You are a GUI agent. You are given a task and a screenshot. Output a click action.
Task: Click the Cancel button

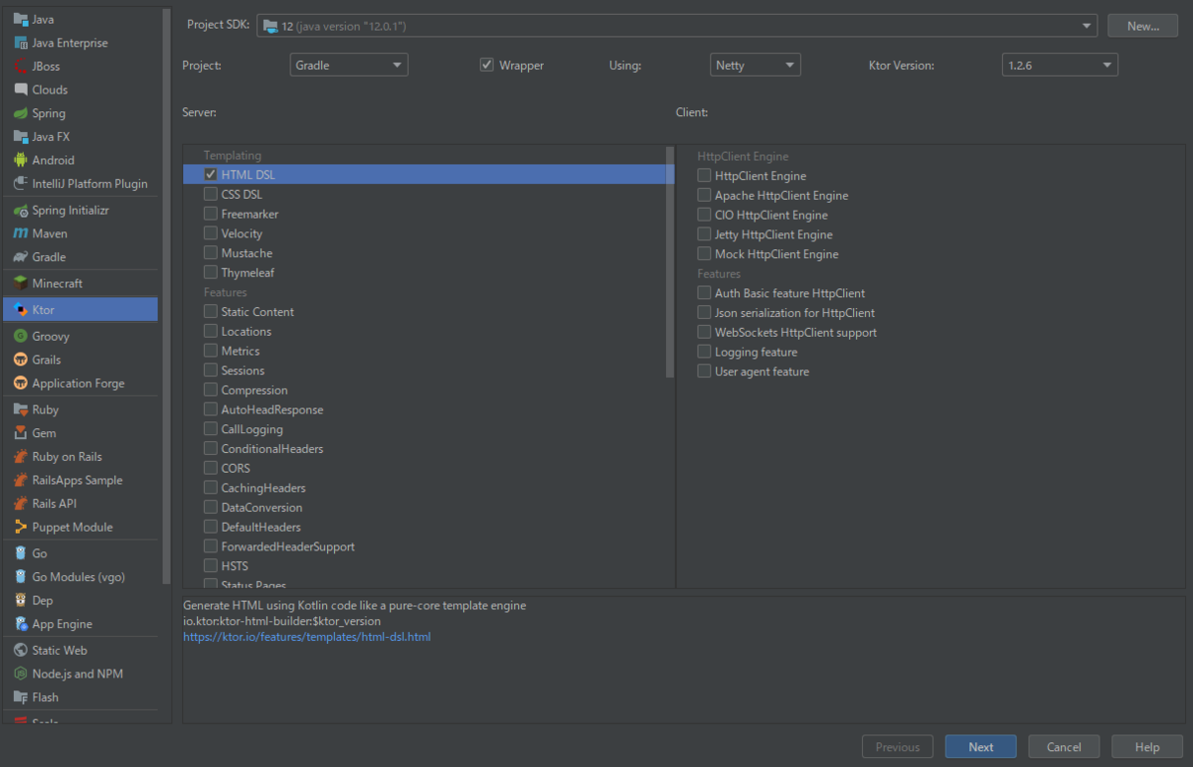coord(1064,747)
